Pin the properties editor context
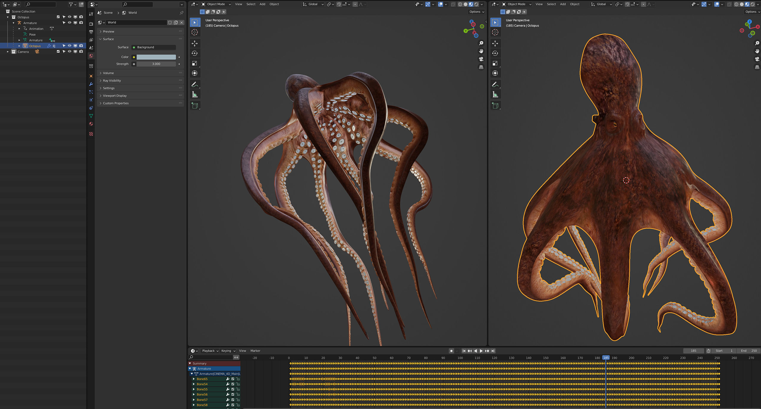This screenshot has height=409, width=761. pos(181,13)
